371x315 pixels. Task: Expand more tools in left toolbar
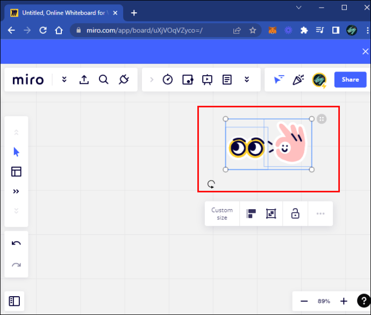(16, 191)
